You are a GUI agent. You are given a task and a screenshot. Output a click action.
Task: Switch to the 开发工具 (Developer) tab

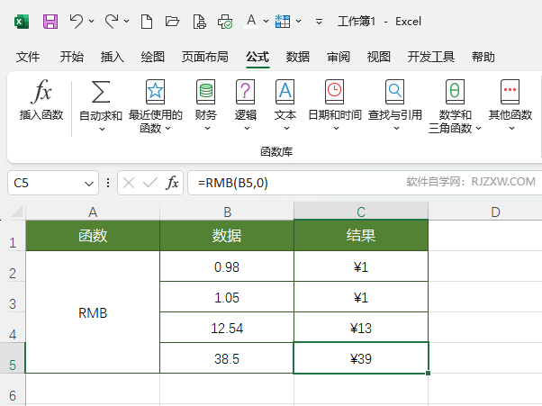[x=430, y=57]
